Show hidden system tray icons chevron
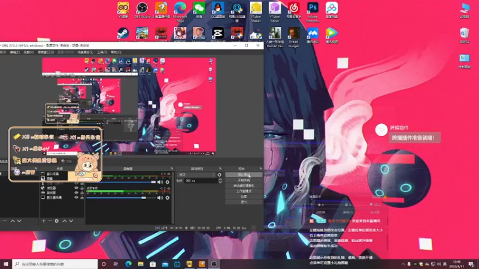The image size is (479, 269). [403, 264]
